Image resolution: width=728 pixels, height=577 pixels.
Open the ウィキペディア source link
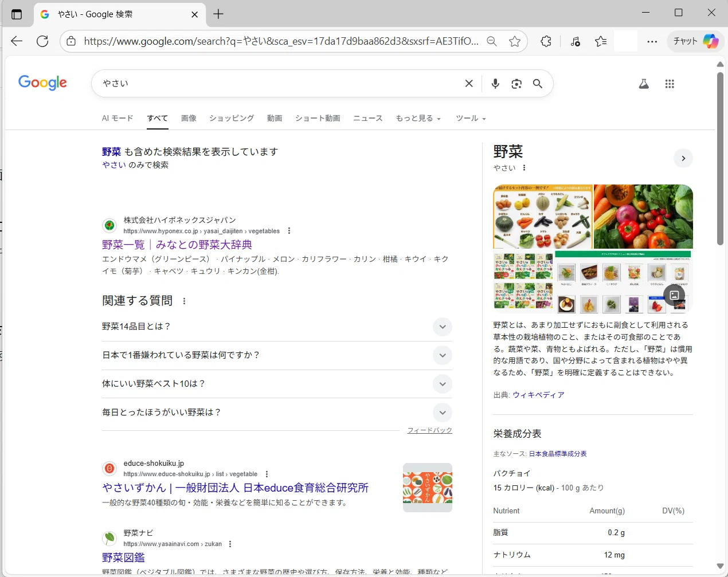(538, 395)
